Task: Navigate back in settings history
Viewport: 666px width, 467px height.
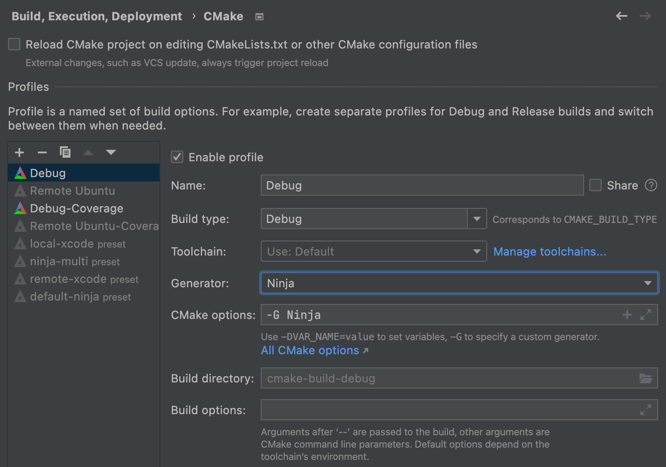Action: coord(622,16)
